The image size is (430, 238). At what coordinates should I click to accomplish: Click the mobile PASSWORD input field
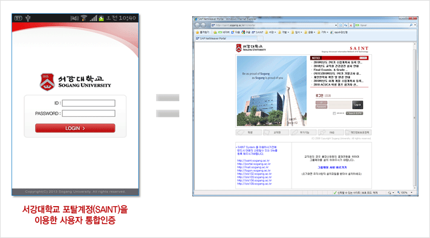tap(88, 113)
